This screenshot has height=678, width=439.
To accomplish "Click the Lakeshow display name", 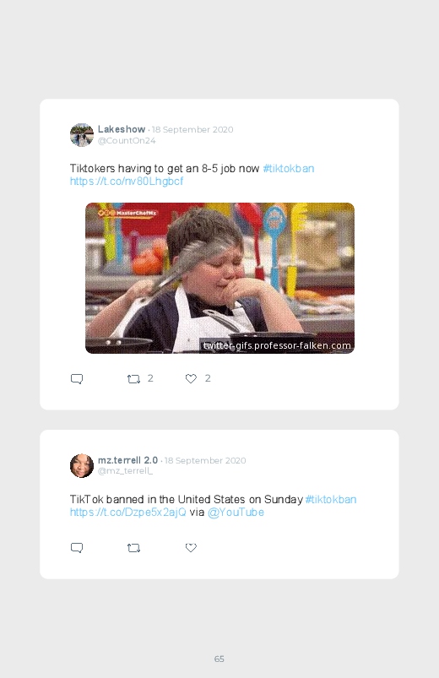I will 122,129.
